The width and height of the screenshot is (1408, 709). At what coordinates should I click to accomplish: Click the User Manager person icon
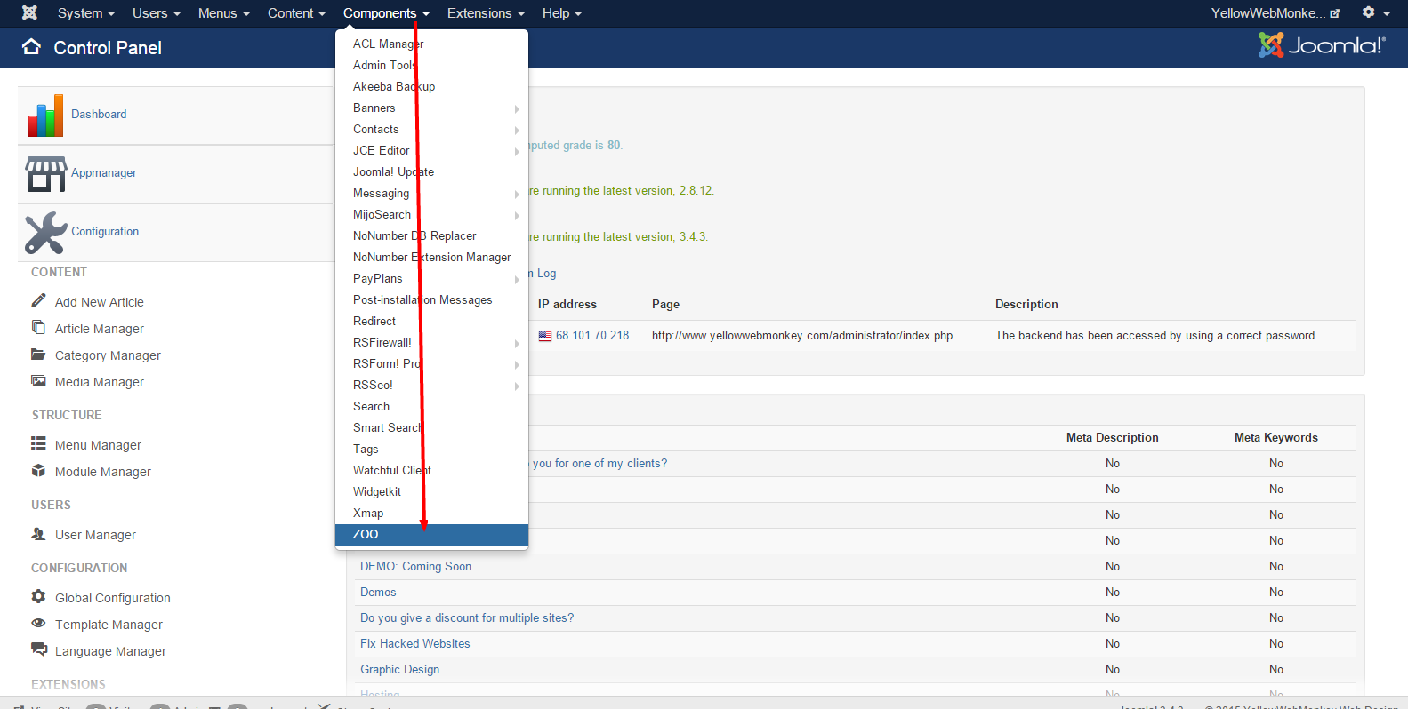point(38,533)
